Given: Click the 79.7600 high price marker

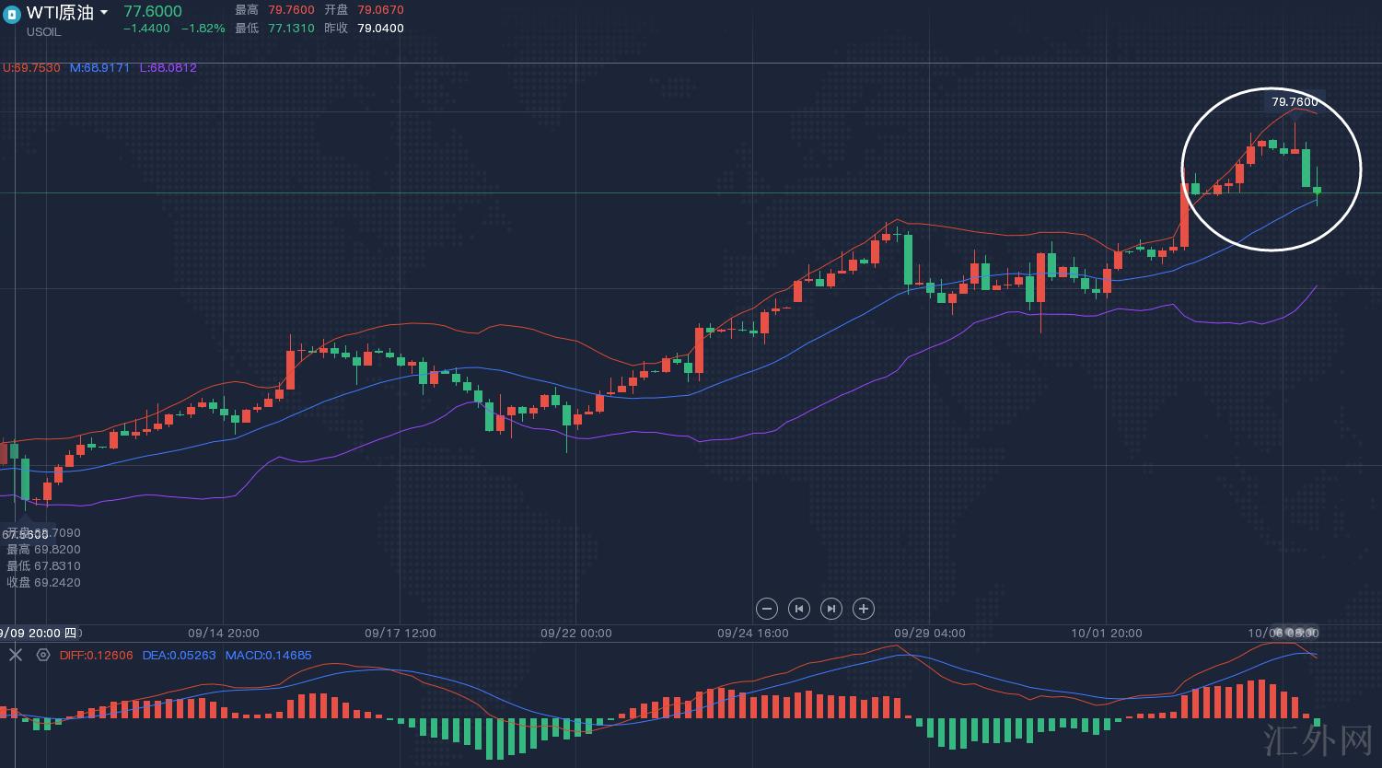Looking at the screenshot, I should (1295, 102).
